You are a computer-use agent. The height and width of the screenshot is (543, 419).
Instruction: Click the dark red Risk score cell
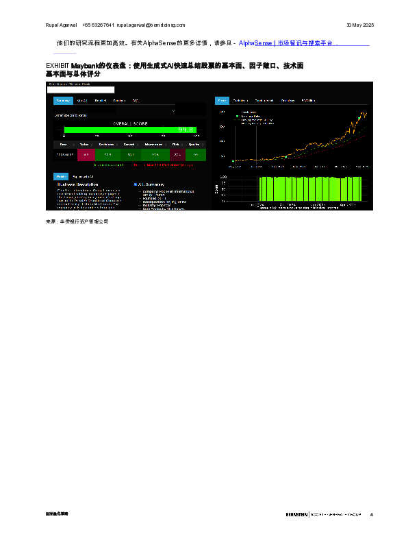pyautogui.click(x=178, y=155)
